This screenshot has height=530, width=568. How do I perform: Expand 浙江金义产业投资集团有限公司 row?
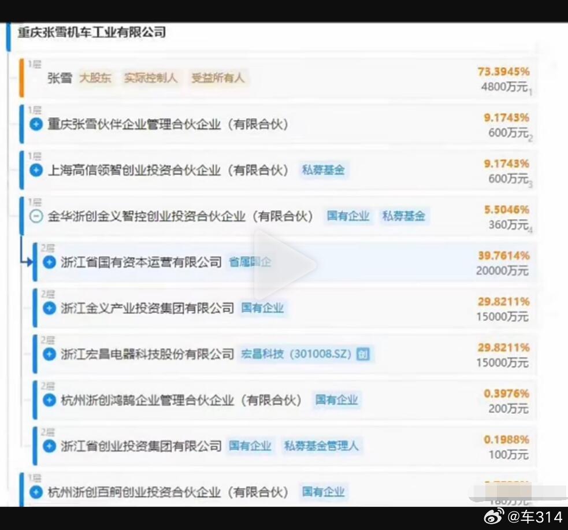pos(49,308)
